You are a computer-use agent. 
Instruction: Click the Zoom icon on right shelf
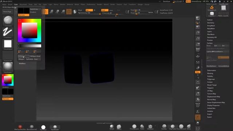[198, 33]
